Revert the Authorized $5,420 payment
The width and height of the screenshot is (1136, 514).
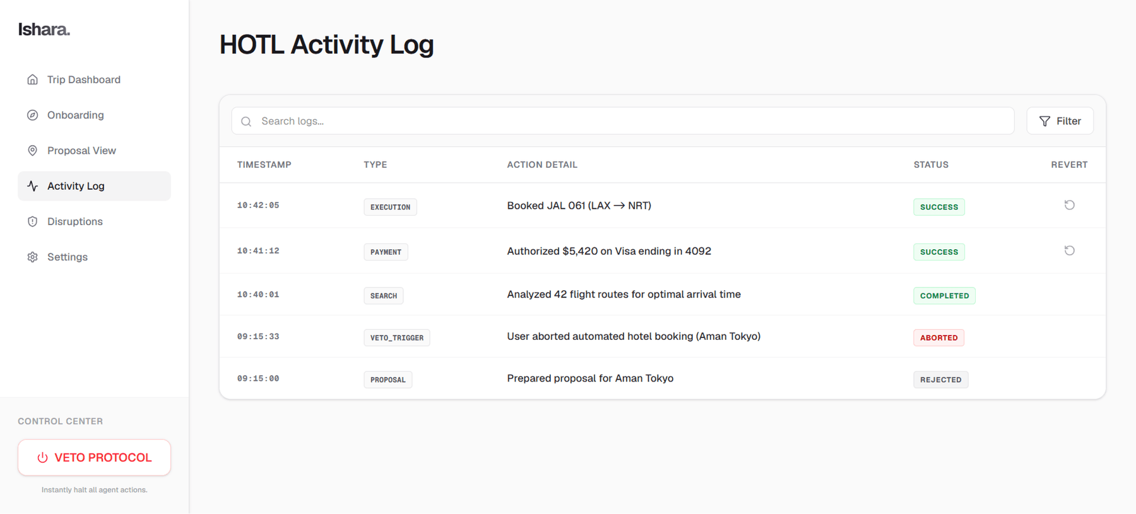click(x=1069, y=250)
